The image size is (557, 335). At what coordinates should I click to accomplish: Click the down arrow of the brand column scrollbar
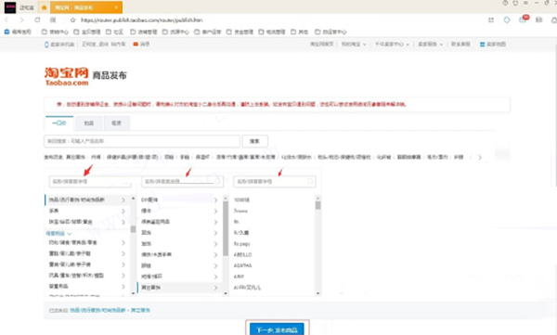pos(317,293)
